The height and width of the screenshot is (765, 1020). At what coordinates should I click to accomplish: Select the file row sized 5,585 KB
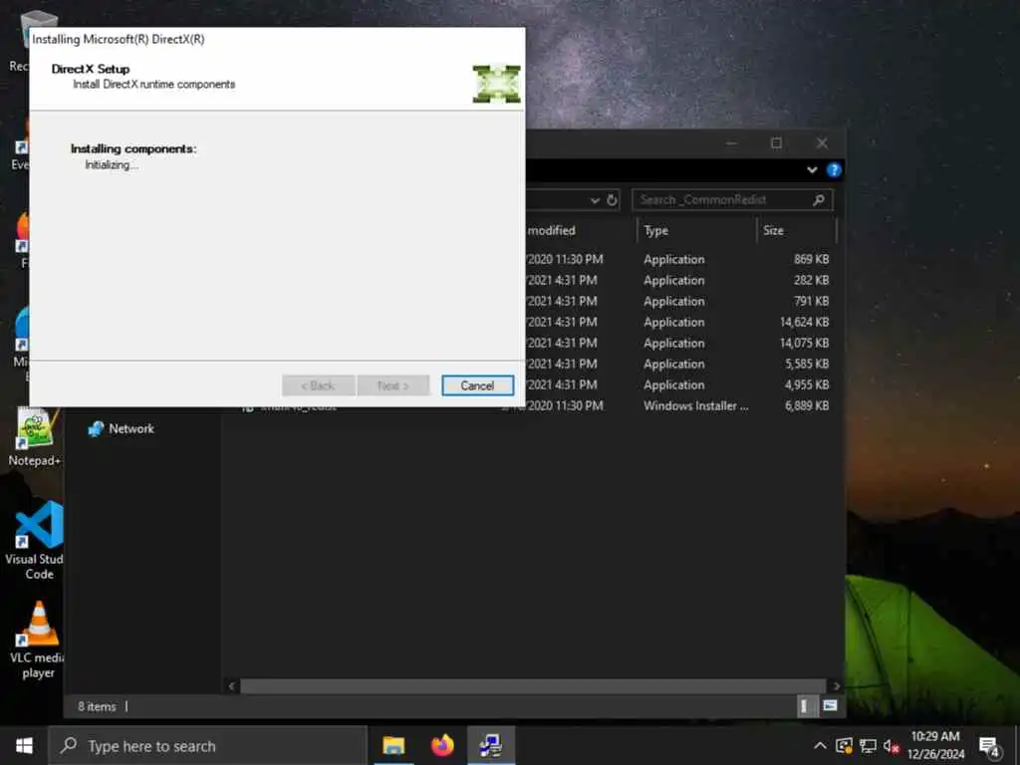click(x=676, y=364)
